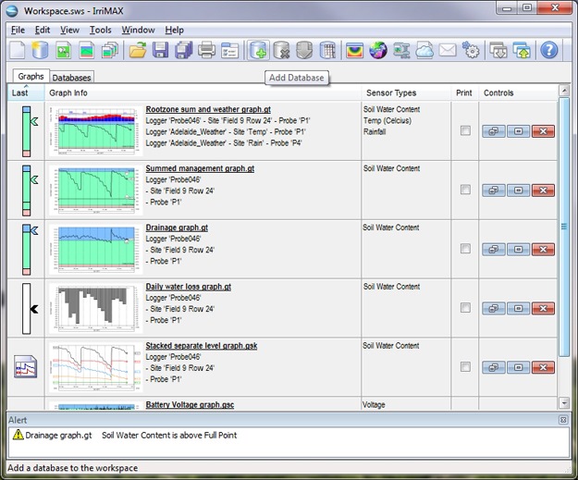Click the Graph Info column header
The height and width of the screenshot is (480, 578).
tap(203, 92)
